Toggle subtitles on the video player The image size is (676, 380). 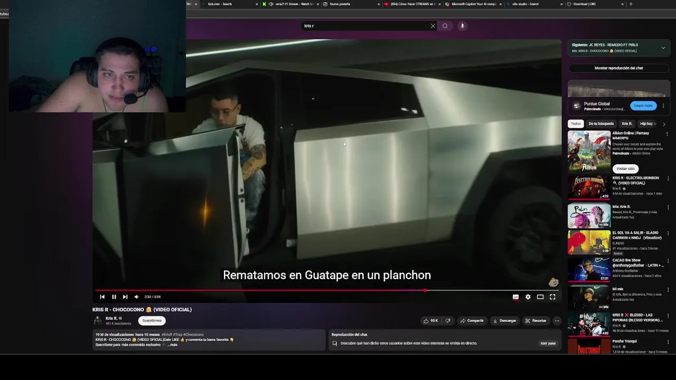tap(515, 297)
